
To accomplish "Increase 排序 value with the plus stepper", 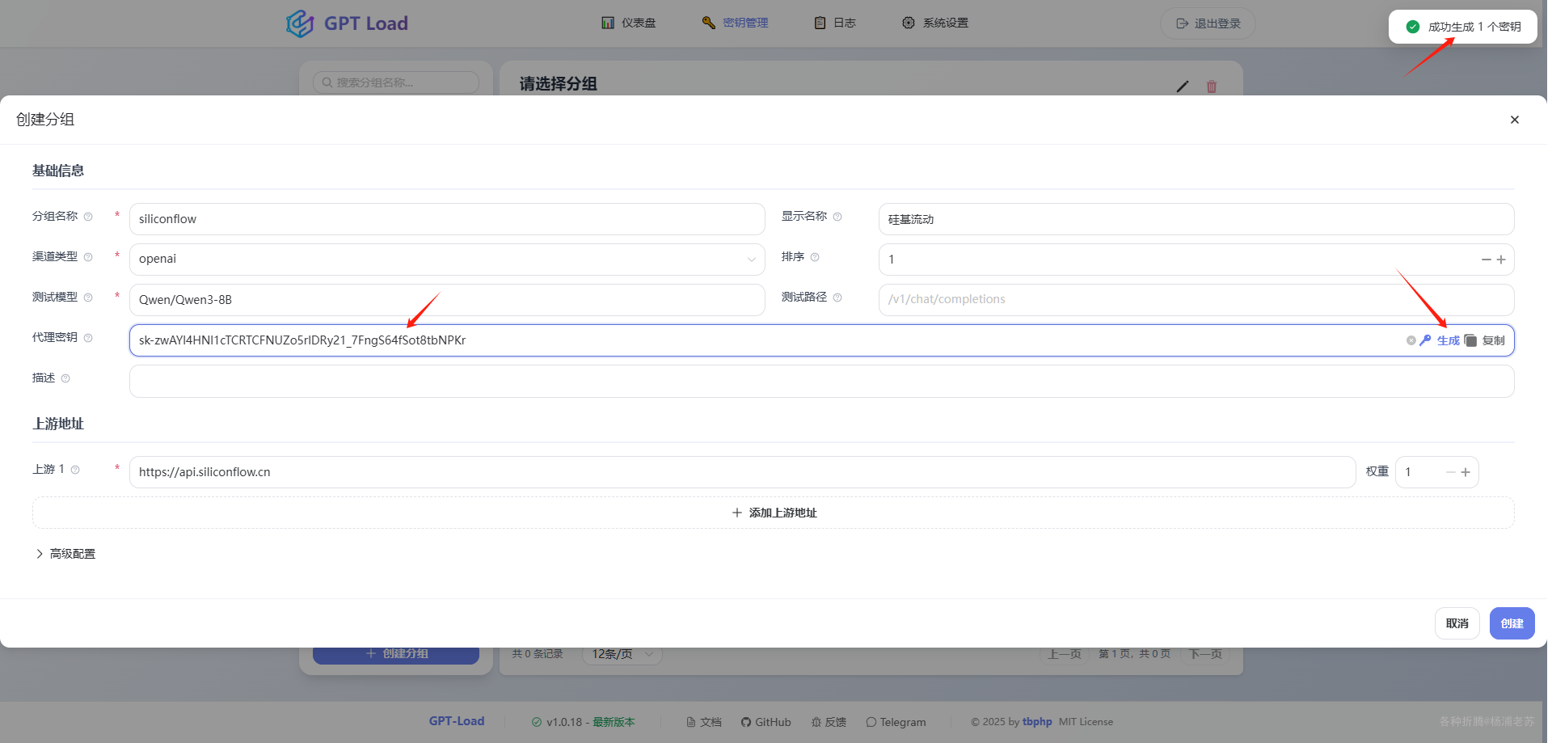I will pyautogui.click(x=1501, y=259).
